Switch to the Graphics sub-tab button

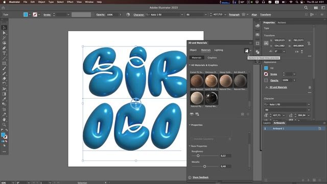(x=212, y=58)
